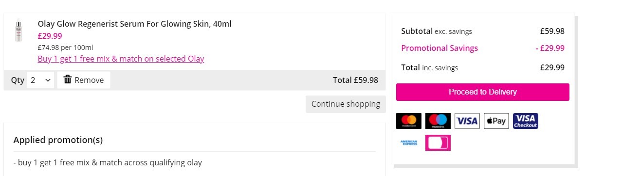Click the Maestro payment icon
Screen dimensions: 622x176
click(x=438, y=121)
